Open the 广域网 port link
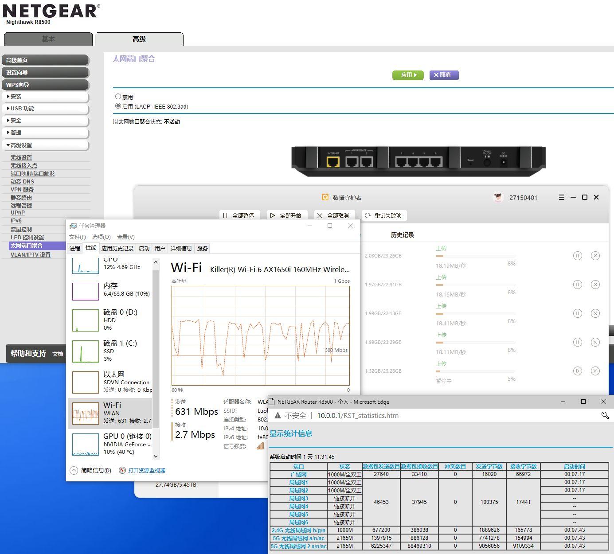The image size is (614, 554). (298, 474)
